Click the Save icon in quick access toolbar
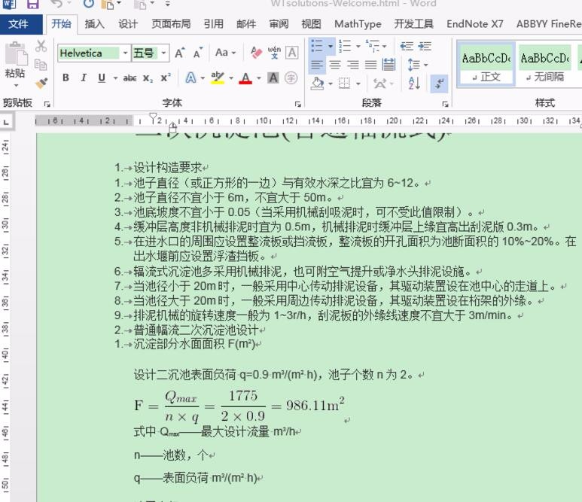 tap(32, 4)
